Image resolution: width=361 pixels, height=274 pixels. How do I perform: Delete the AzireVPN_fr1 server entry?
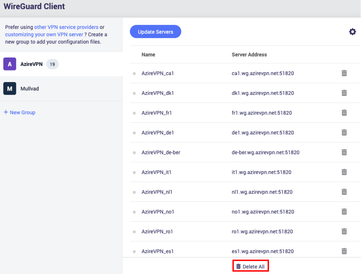tap(344, 113)
